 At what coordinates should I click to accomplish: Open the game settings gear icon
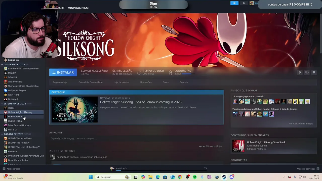click(300, 72)
